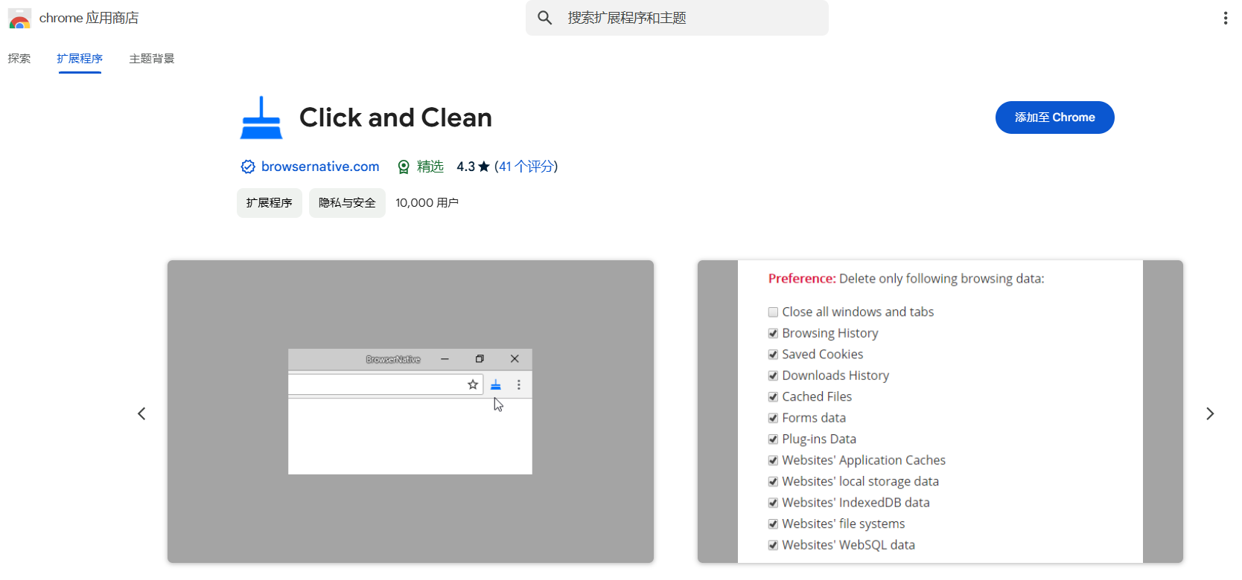Check 'Close all windows and tabs' box
Image resolution: width=1242 pixels, height=580 pixels.
pyautogui.click(x=773, y=312)
